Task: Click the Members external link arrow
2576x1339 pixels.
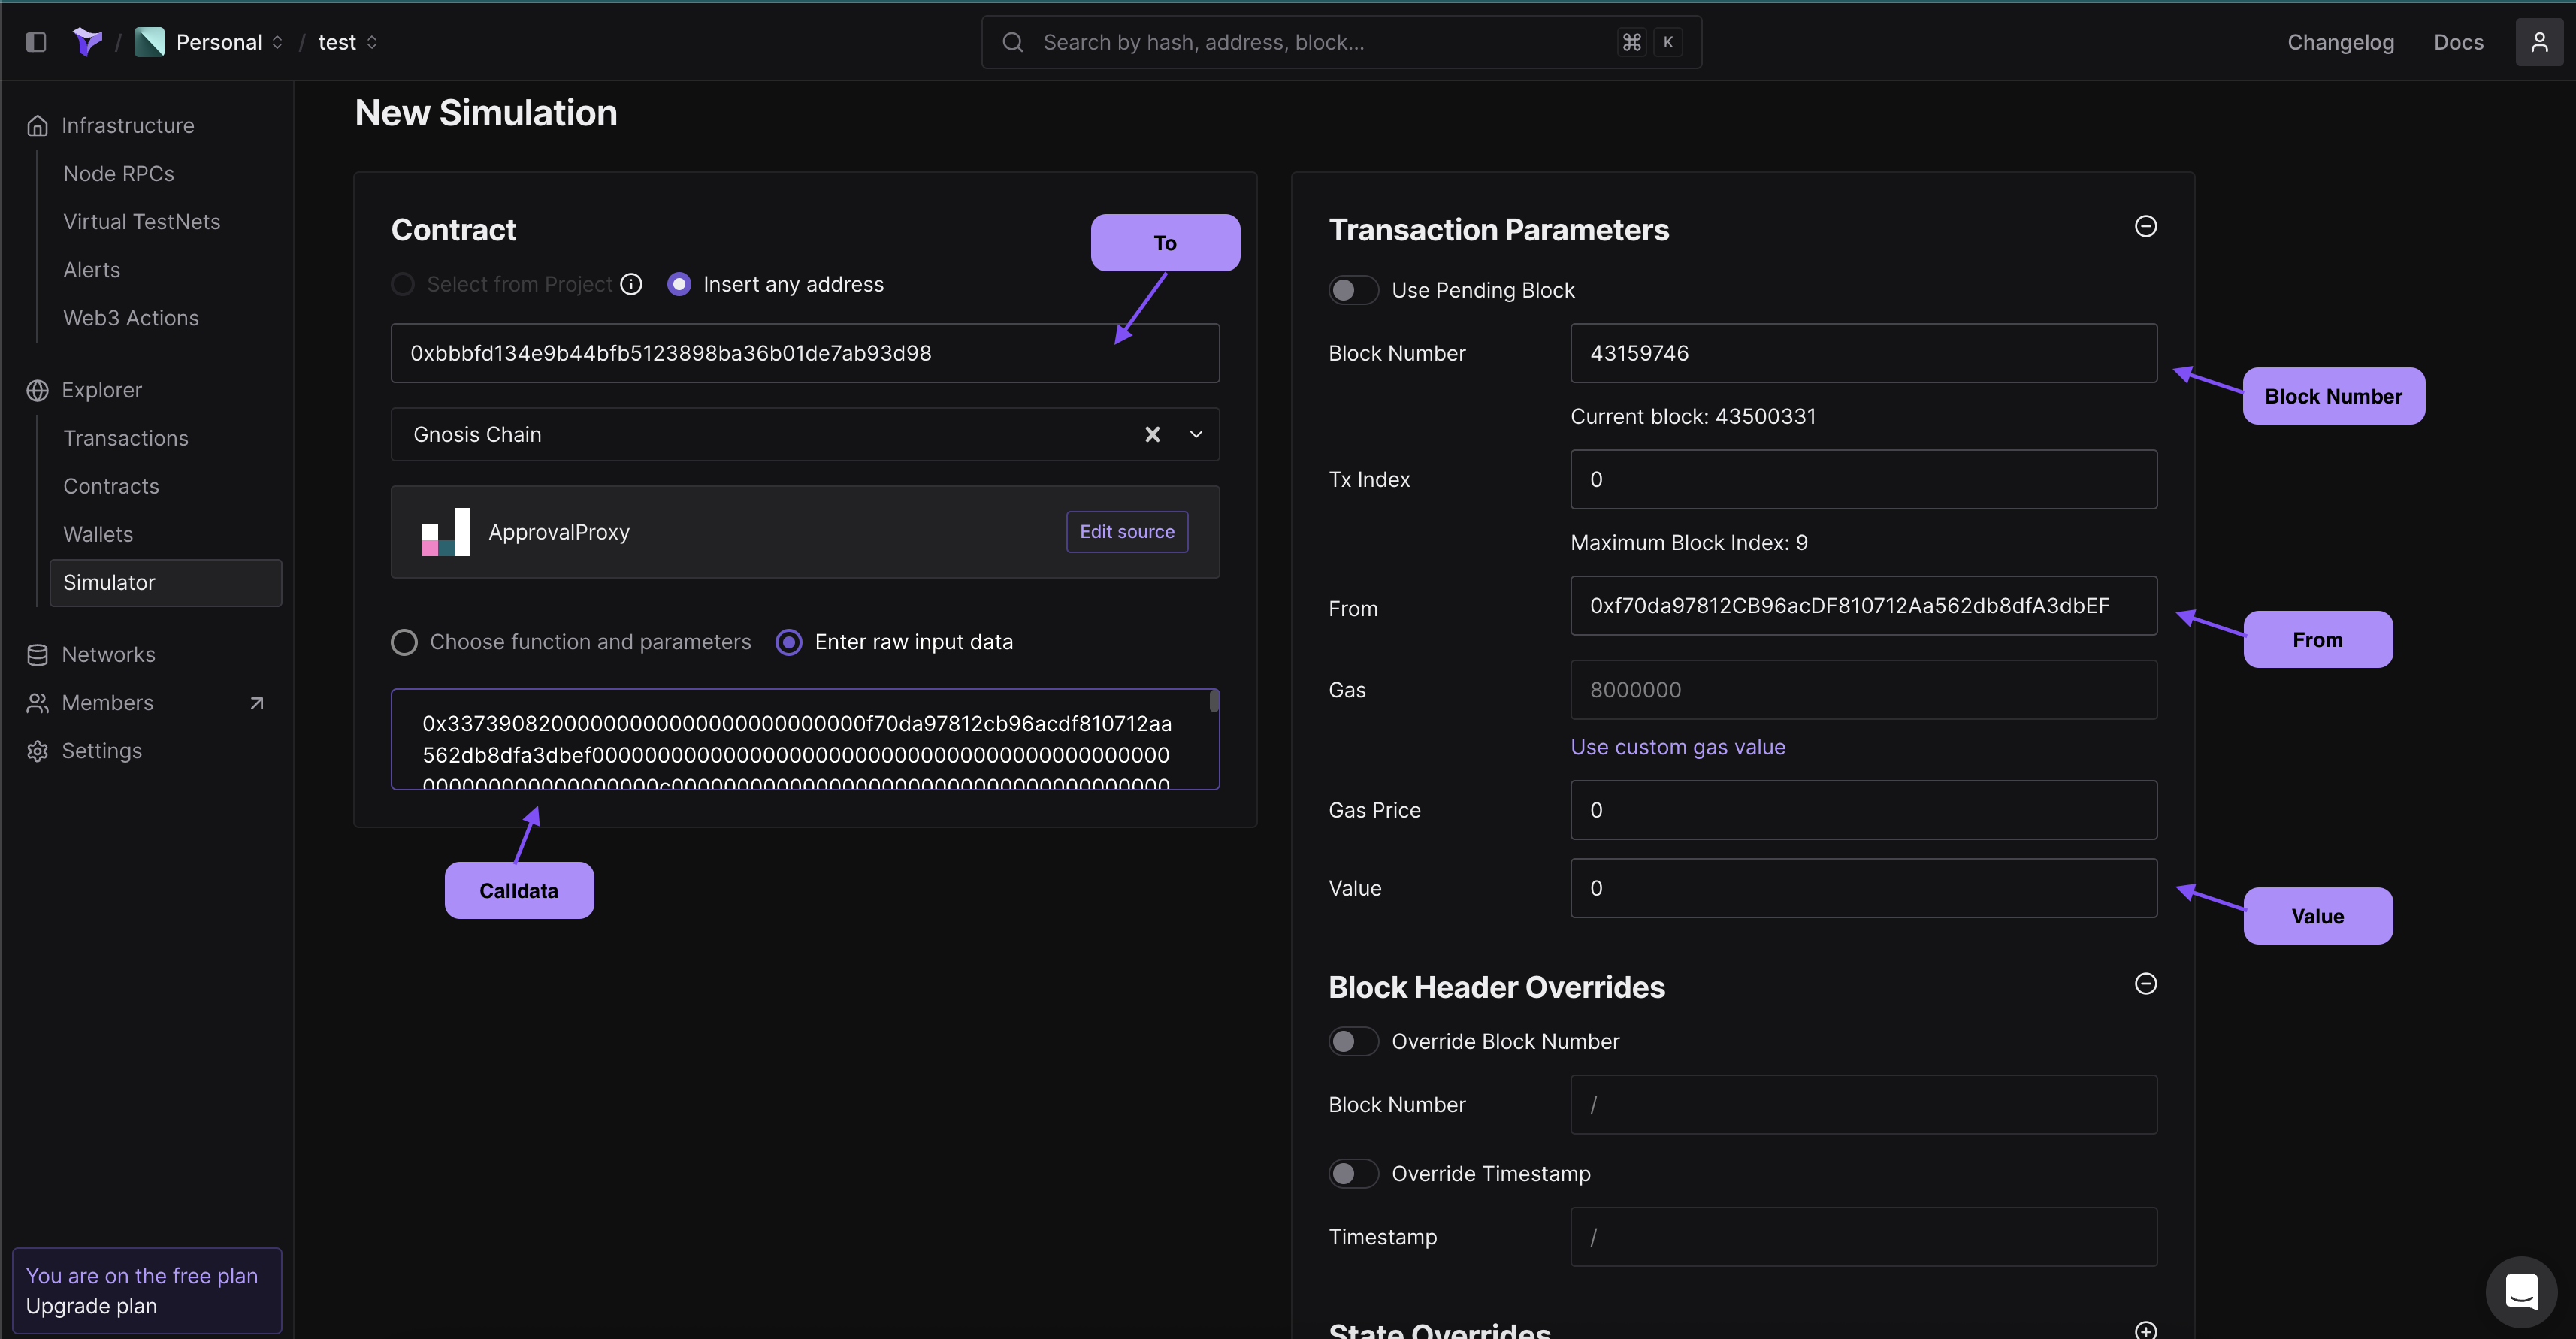Action: pyautogui.click(x=257, y=703)
